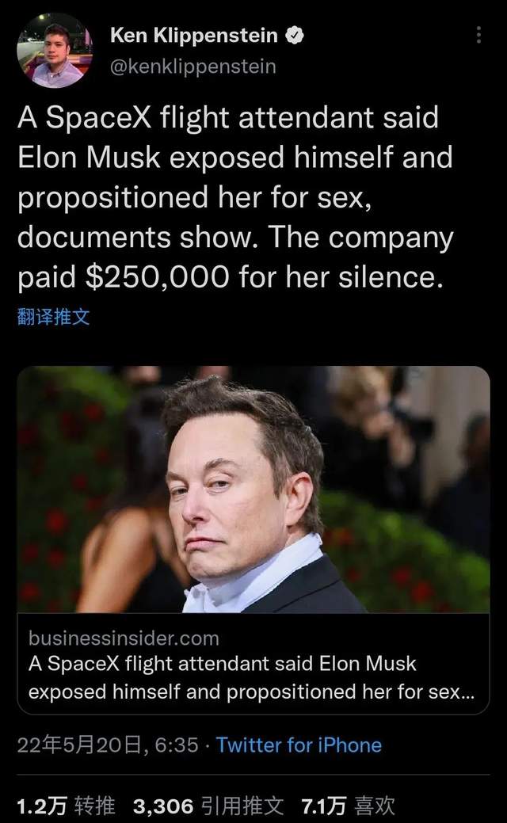Open the Elon Musk article preview image
The height and width of the screenshot is (823, 507).
(x=253, y=490)
